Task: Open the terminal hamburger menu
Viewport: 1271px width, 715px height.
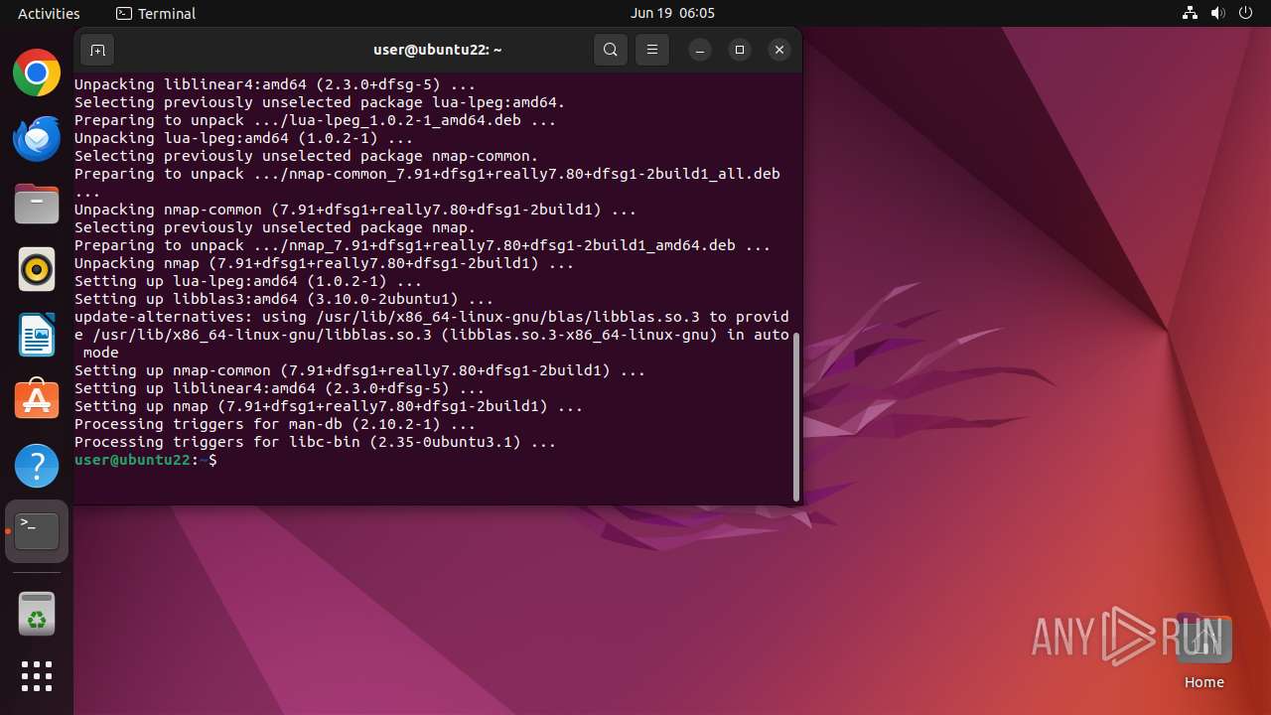Action: [651, 50]
